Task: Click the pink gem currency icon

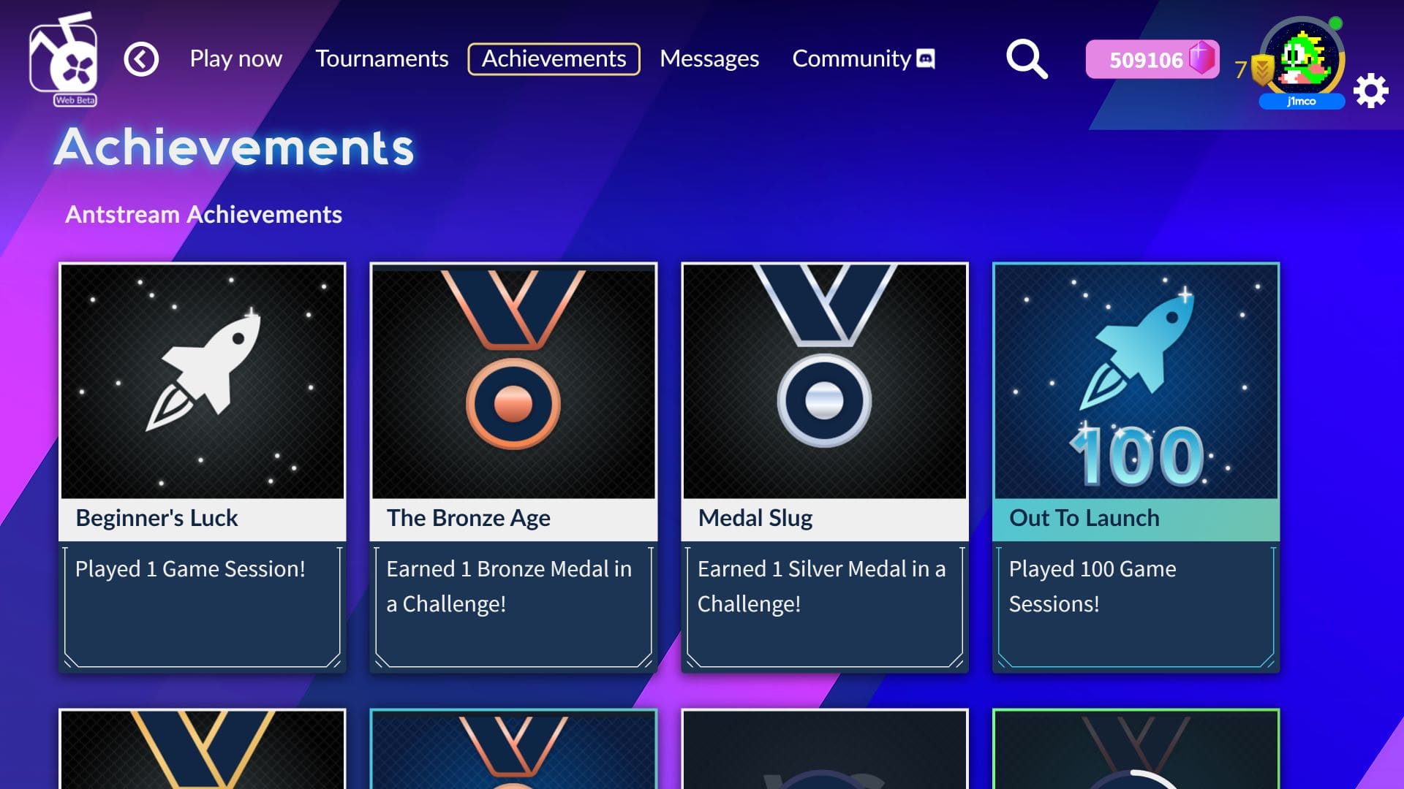Action: point(1201,58)
